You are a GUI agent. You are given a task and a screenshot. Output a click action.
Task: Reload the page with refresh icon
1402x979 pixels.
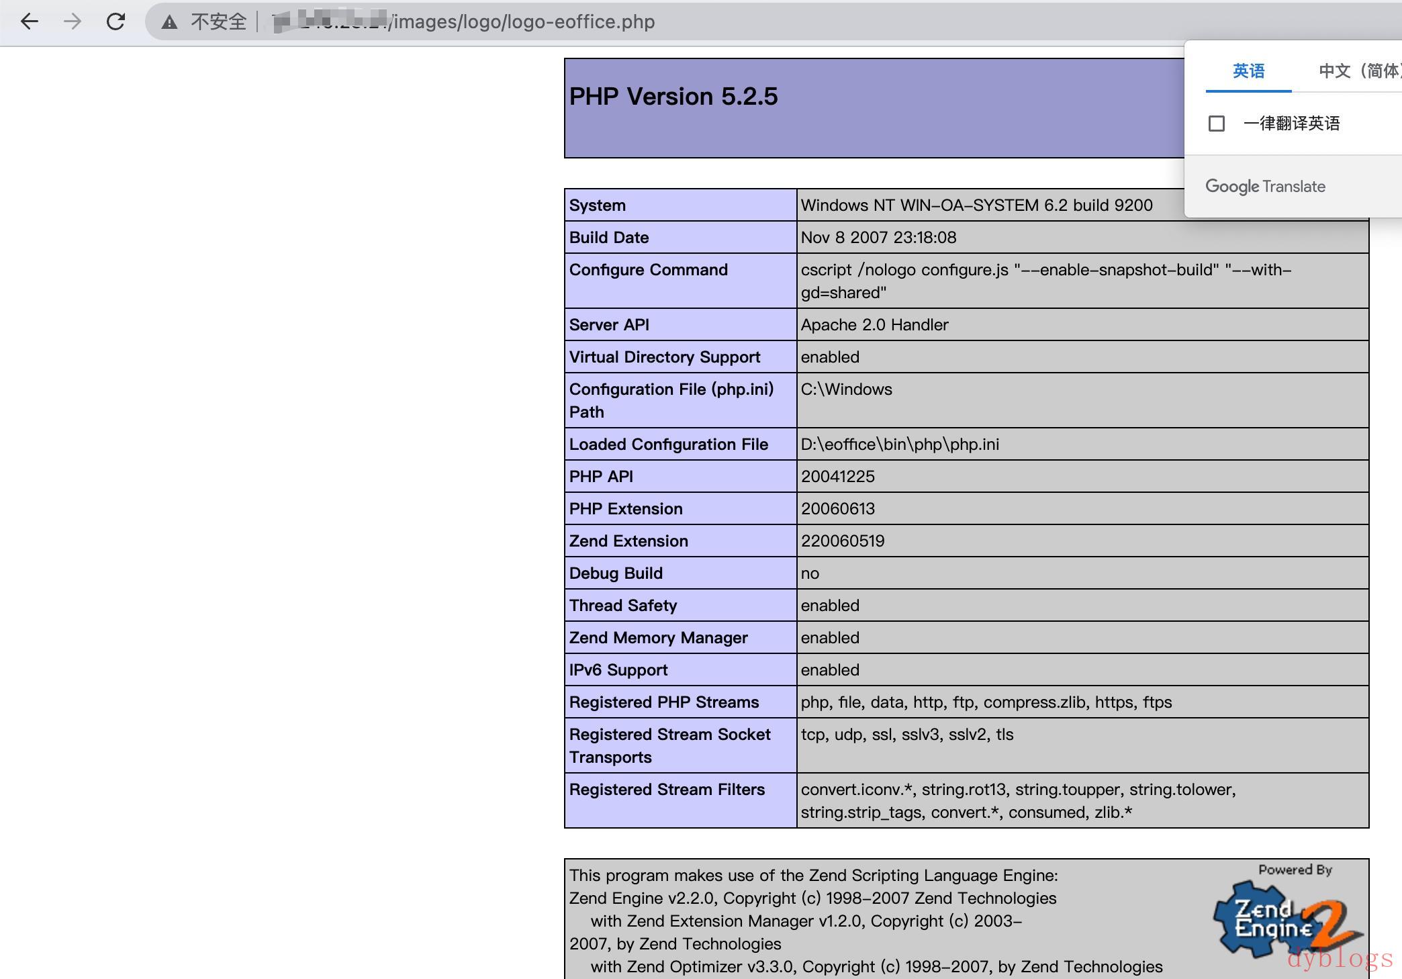point(115,21)
